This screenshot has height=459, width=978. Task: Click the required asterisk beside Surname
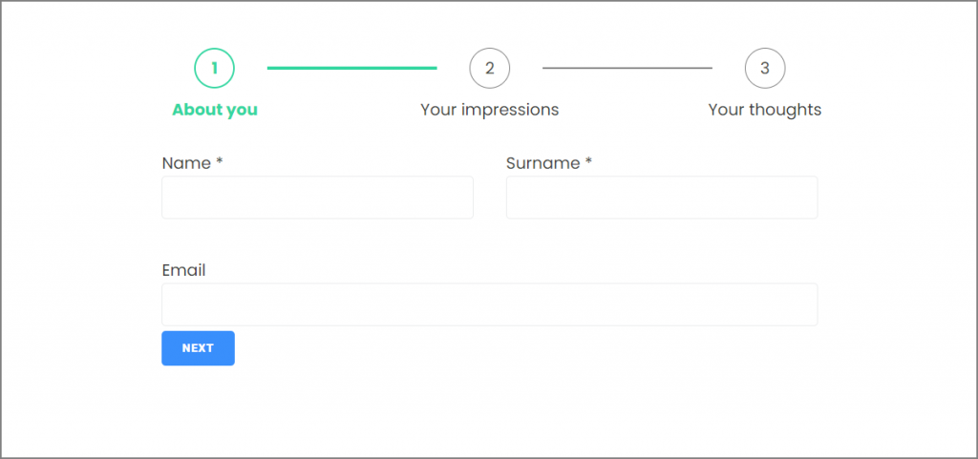588,162
